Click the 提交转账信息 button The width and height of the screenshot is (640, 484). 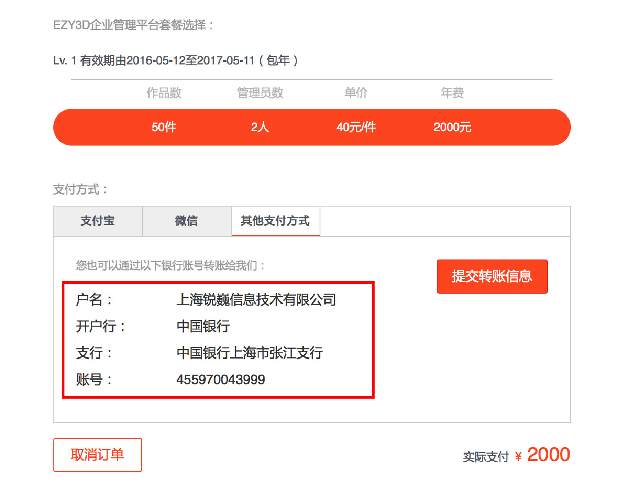[x=492, y=276]
